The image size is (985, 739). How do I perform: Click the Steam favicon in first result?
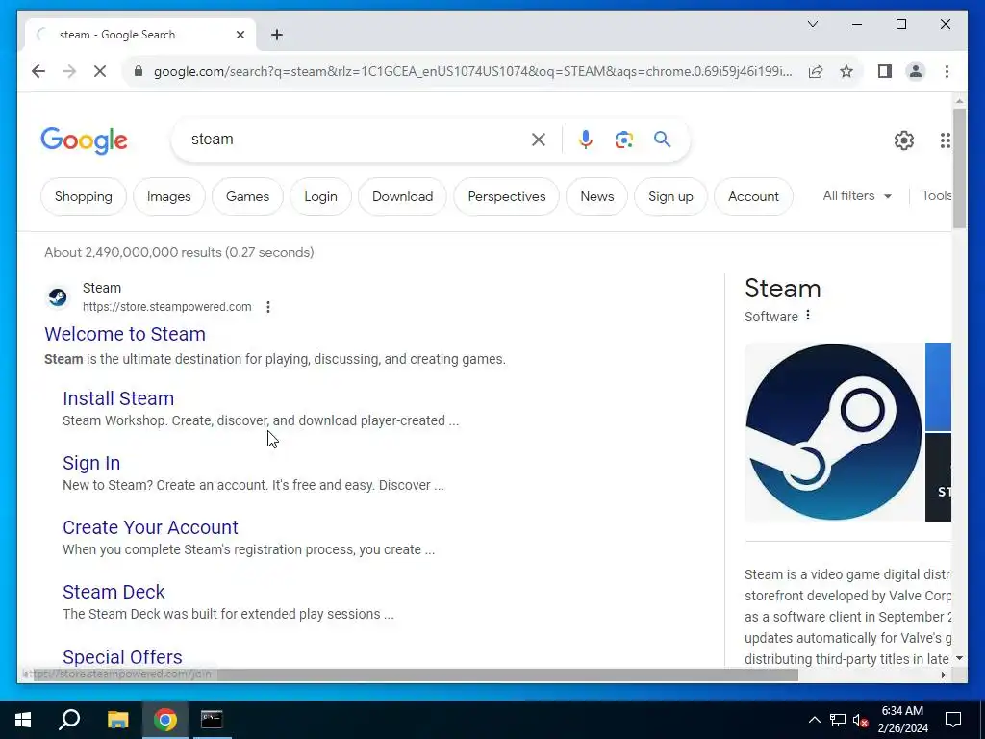(x=58, y=296)
